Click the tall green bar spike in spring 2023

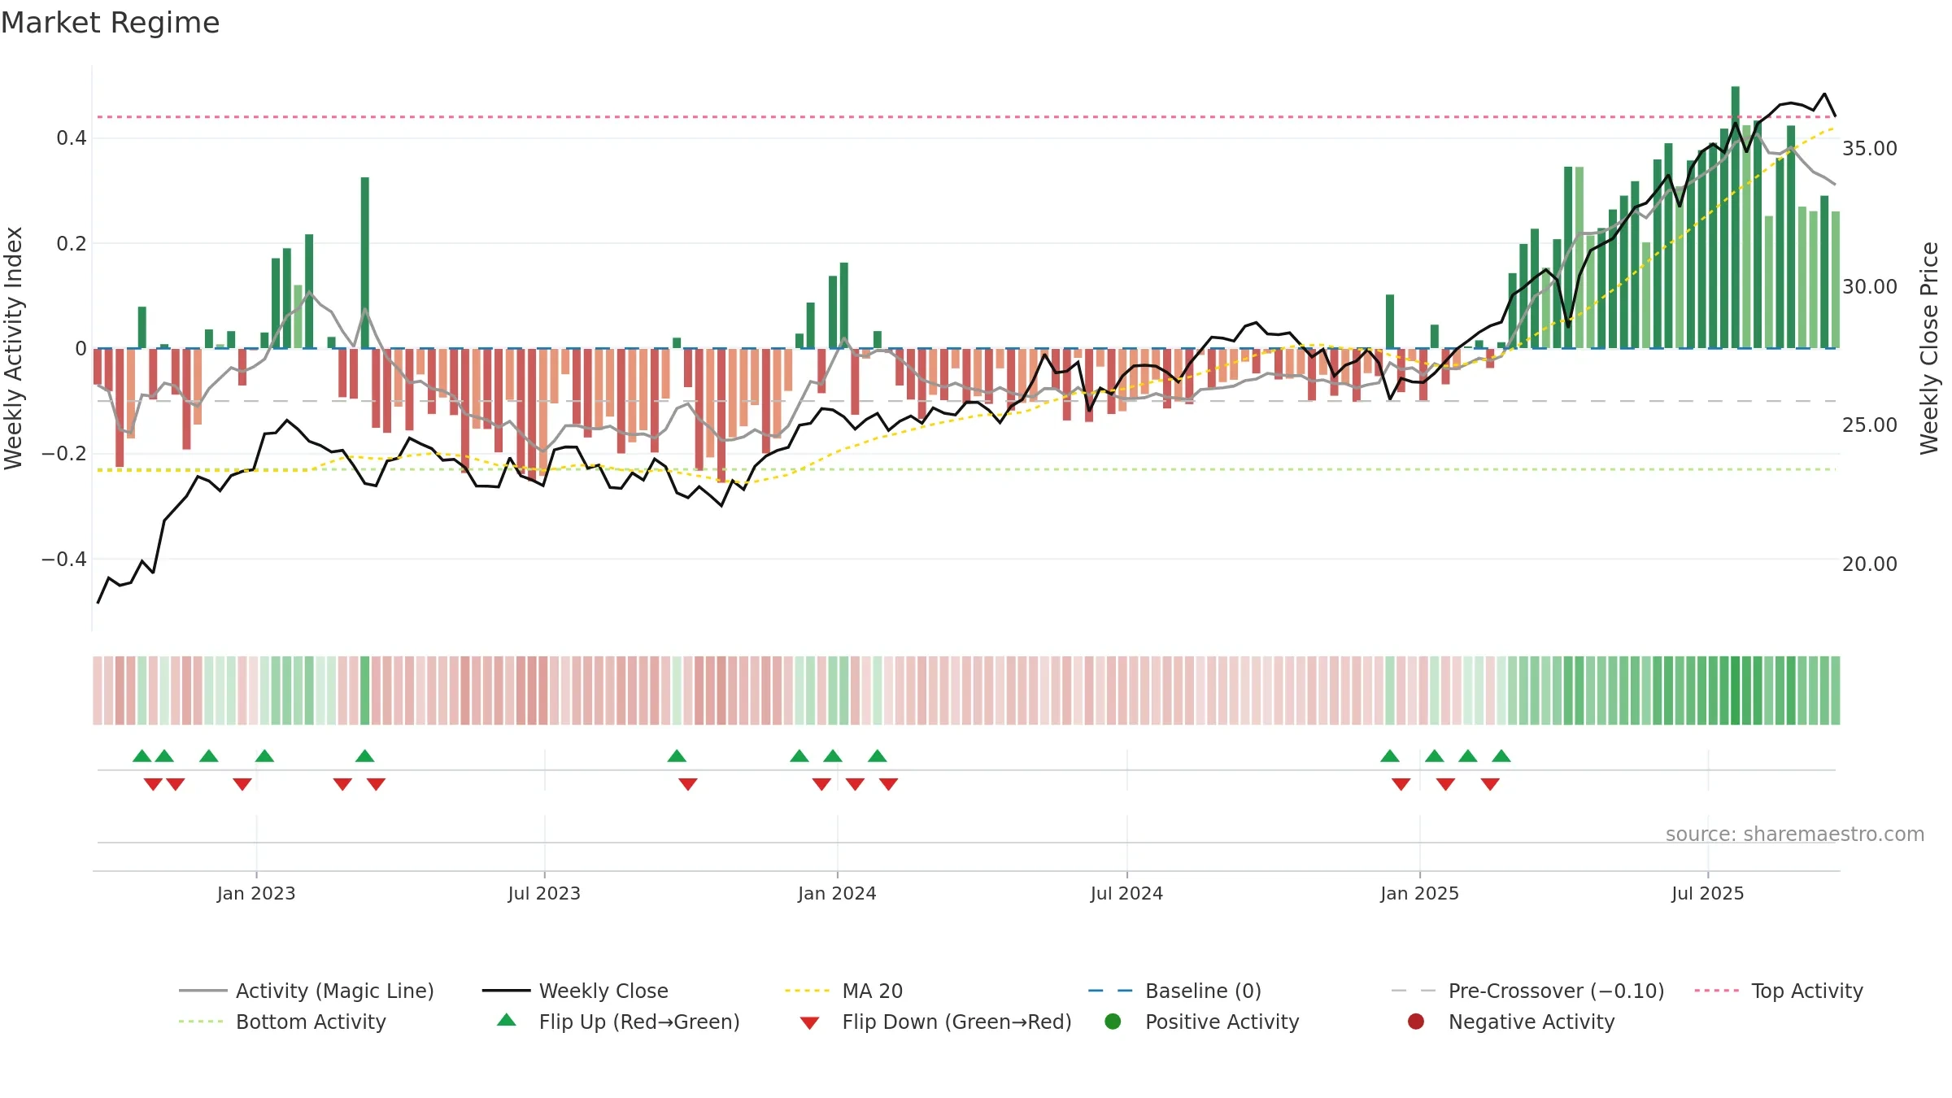click(365, 263)
